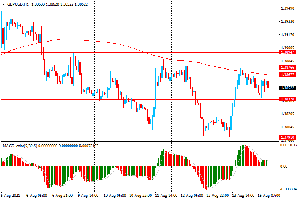Select the 1.38947 red price level label
This screenshot has width=297, height=200.
click(x=288, y=52)
